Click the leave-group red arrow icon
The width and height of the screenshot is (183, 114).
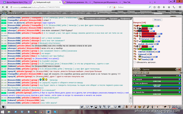tap(148, 73)
